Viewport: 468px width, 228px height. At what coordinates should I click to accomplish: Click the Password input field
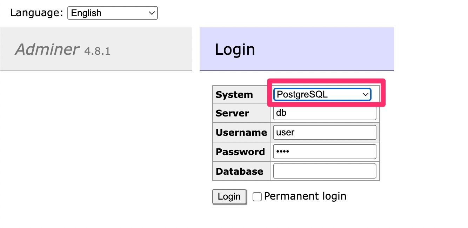(x=325, y=152)
